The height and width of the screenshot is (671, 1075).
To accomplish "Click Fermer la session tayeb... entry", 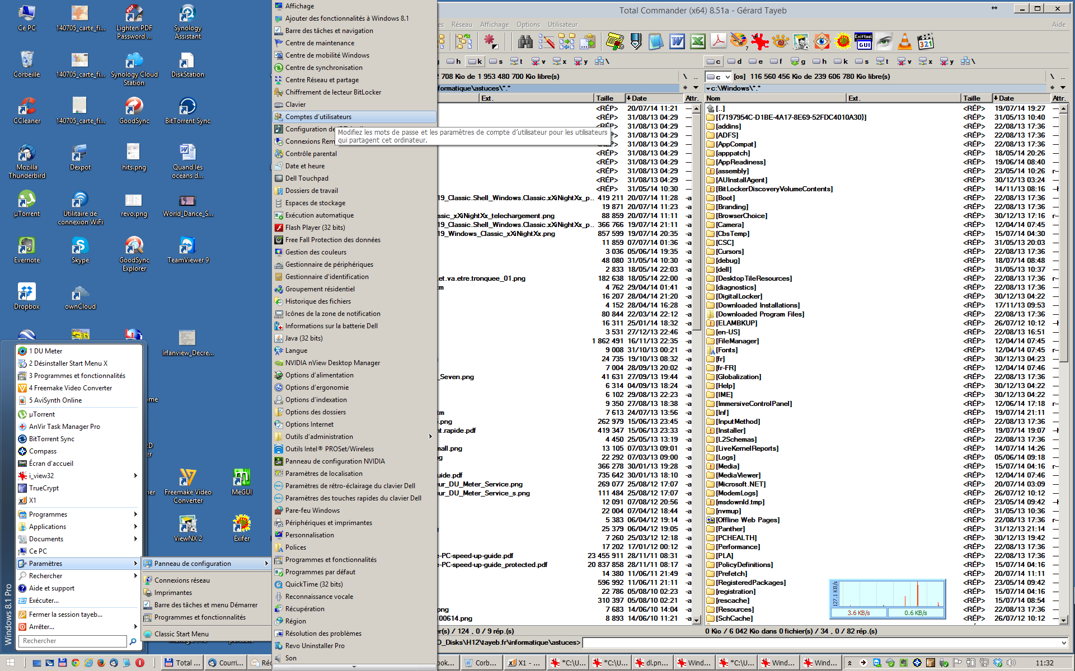I will pos(78,615).
